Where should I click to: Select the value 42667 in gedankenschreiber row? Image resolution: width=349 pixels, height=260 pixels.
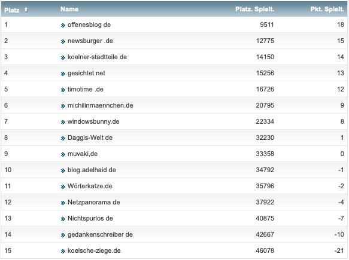coord(265,234)
